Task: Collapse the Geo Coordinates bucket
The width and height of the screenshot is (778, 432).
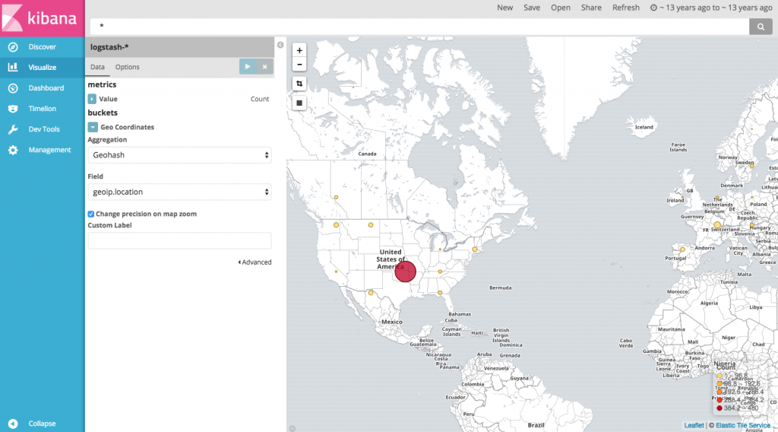Action: click(93, 127)
